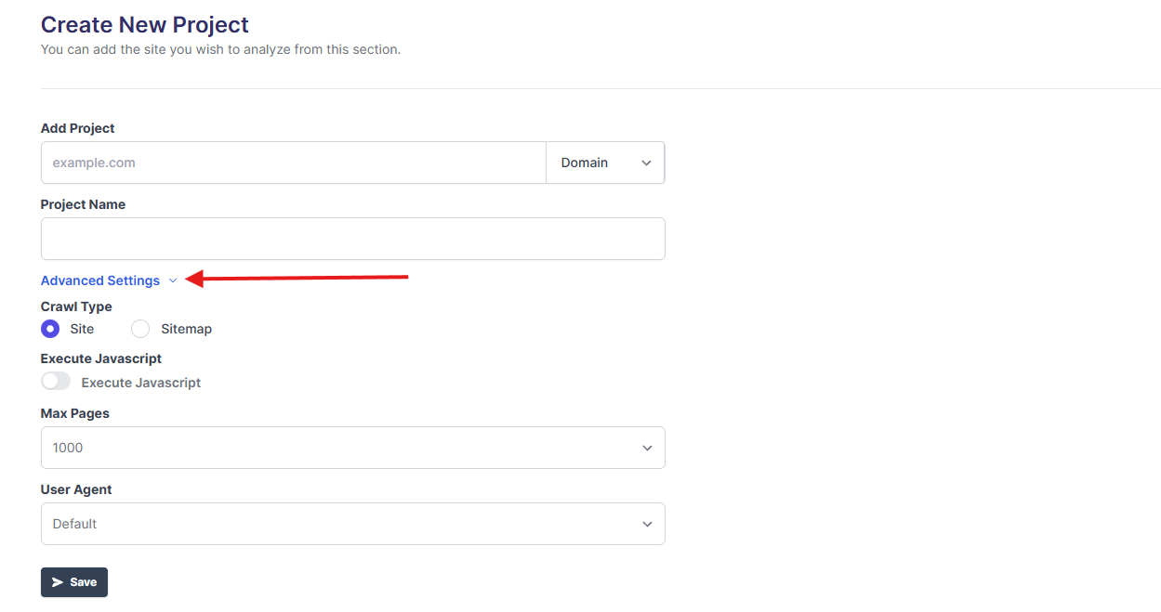
Task: Open the Domain type dropdown
Action: tap(604, 163)
